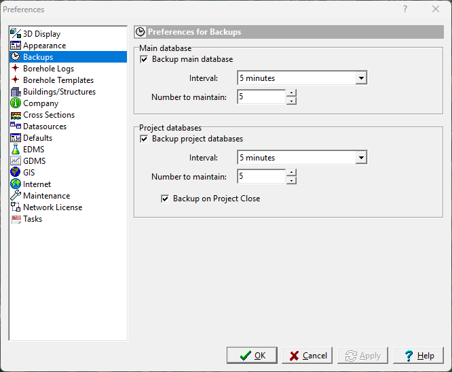Select the GIS globe icon
This screenshot has height=372, width=452.
pyautogui.click(x=16, y=173)
